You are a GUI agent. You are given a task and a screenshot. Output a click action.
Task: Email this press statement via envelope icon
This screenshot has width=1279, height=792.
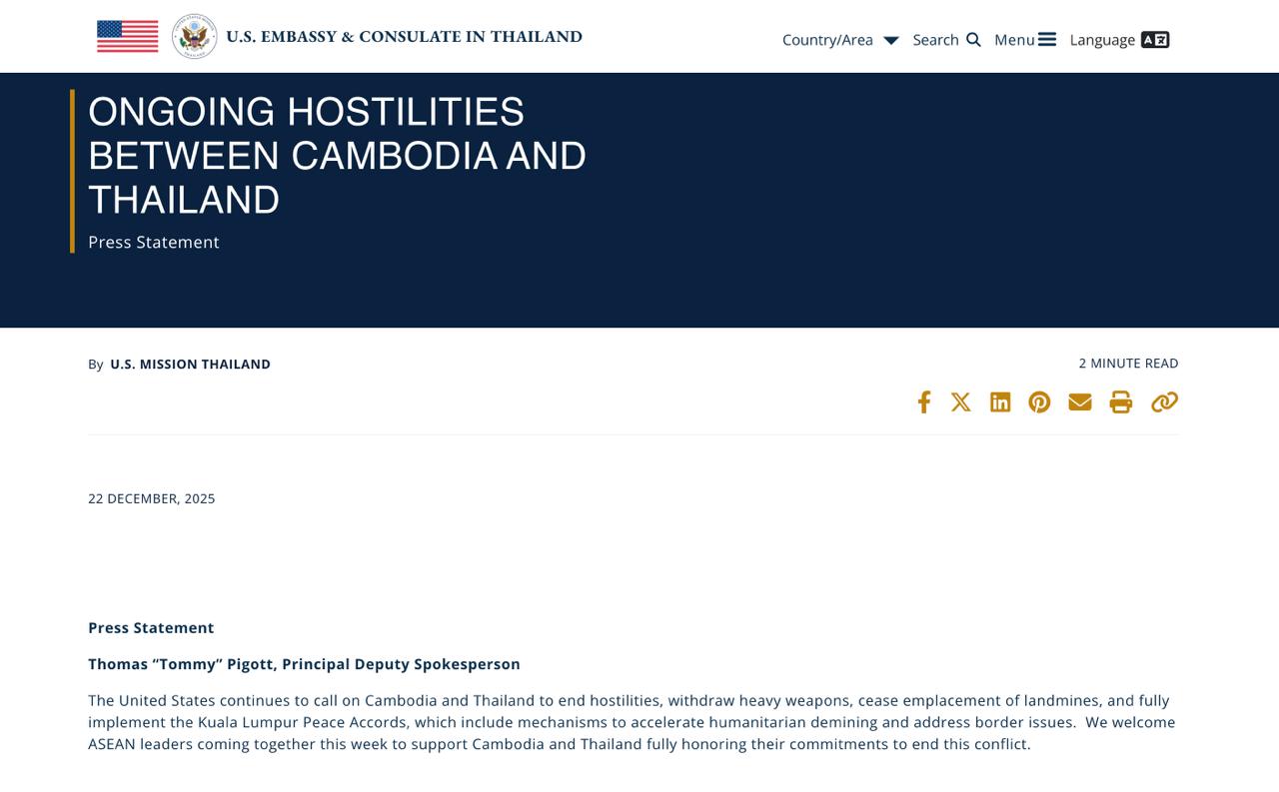click(x=1079, y=402)
